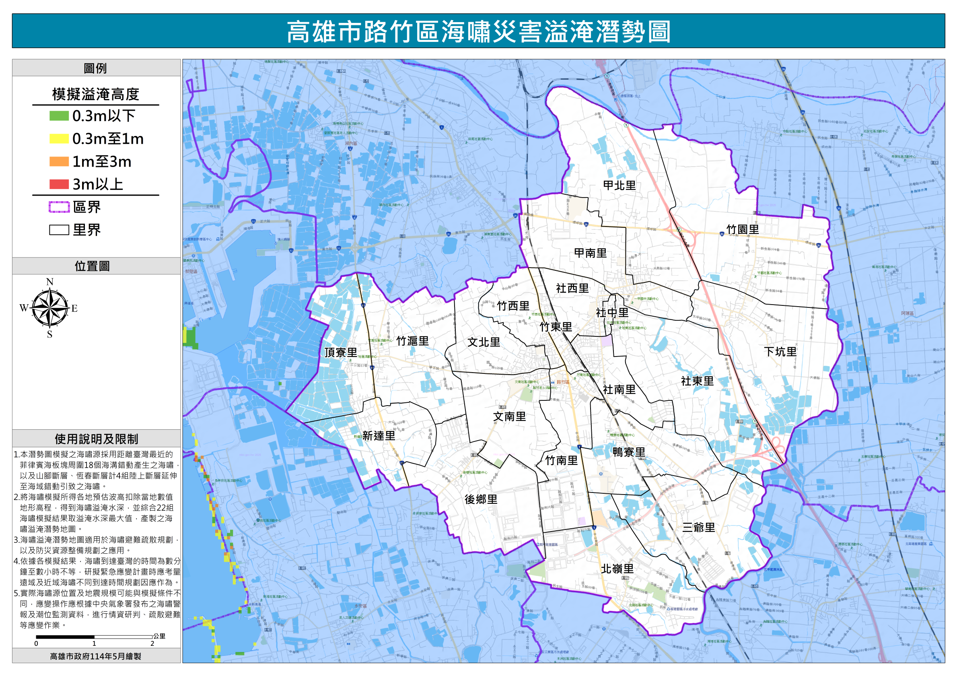Click the 竹園里 village label
Screen dimensions: 957x676
(742, 229)
